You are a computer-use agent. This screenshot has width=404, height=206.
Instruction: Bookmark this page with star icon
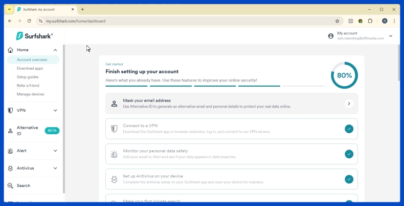click(x=337, y=21)
